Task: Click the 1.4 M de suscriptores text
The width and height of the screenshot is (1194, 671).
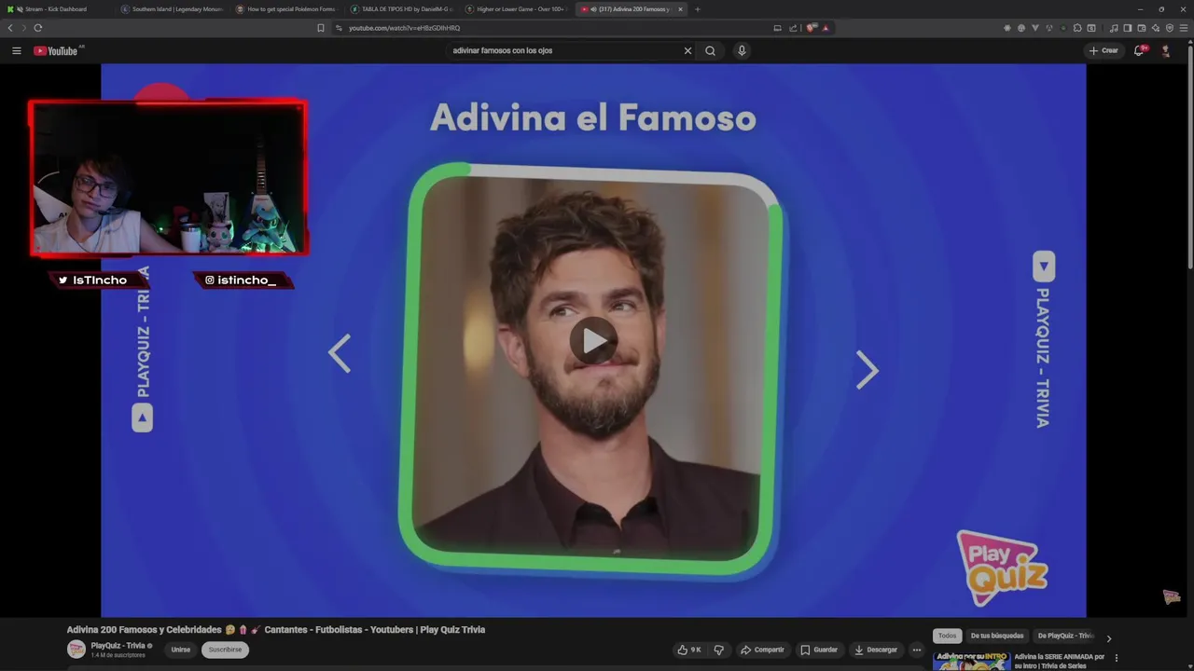Action: coord(118,655)
